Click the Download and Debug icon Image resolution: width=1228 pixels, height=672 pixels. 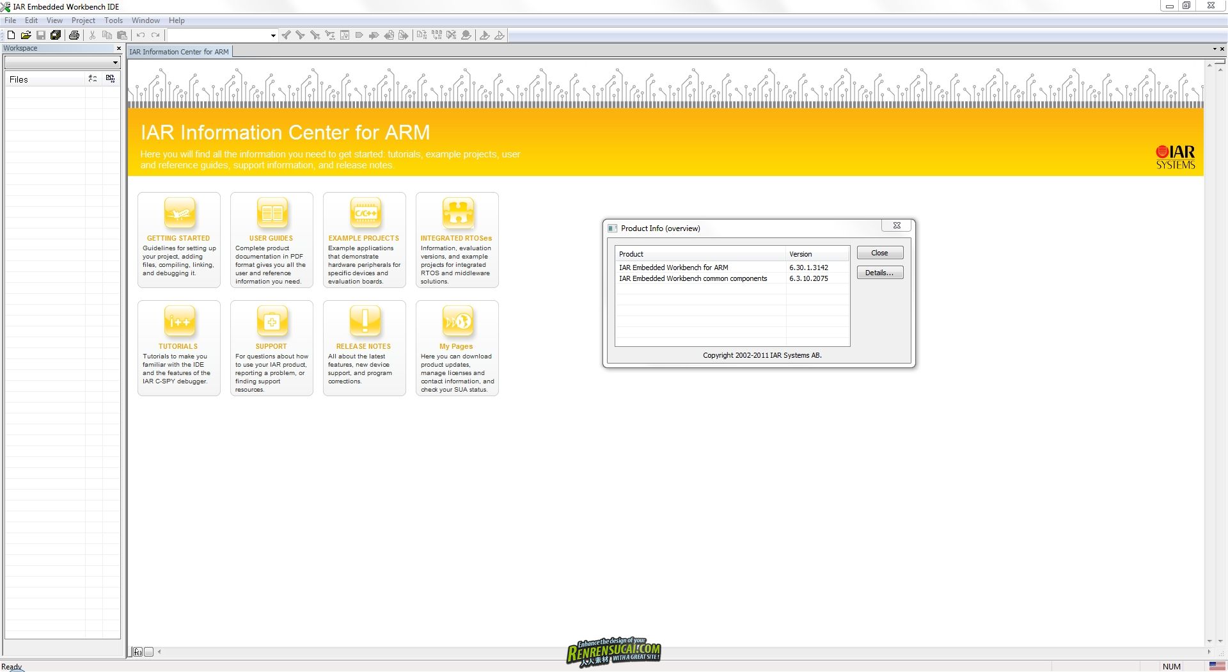(x=485, y=35)
